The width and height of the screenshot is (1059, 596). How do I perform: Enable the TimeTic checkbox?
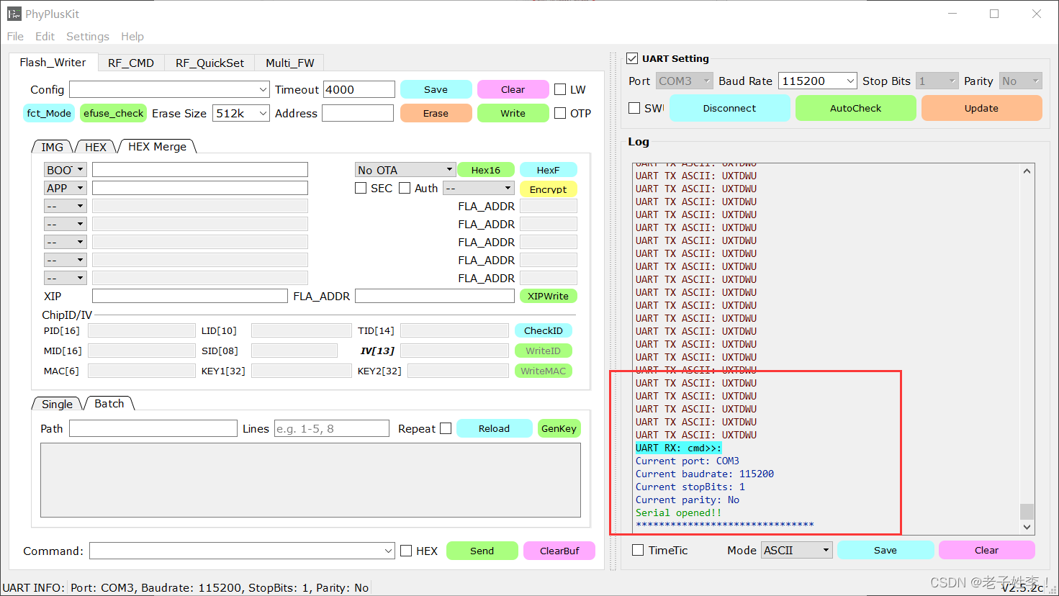coord(638,550)
